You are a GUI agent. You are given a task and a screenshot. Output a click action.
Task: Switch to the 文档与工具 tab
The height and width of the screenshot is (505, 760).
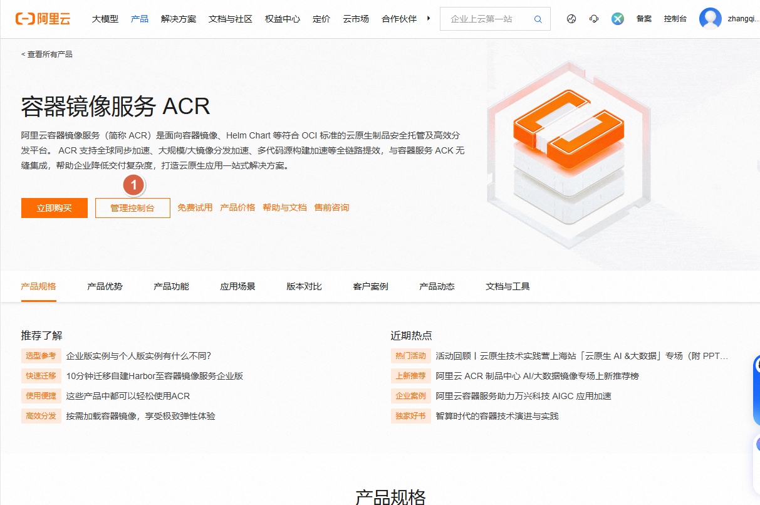[508, 287]
